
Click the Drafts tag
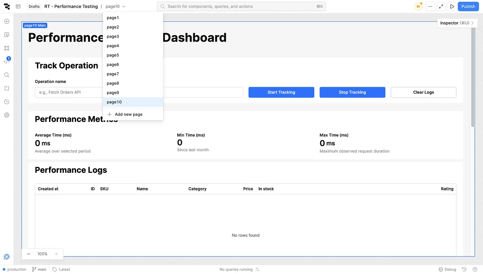34,7
